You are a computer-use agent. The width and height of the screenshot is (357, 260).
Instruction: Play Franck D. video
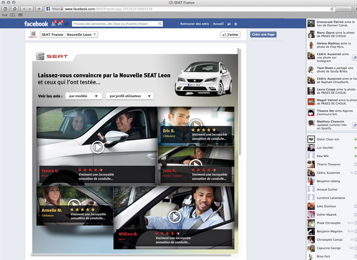point(98,147)
